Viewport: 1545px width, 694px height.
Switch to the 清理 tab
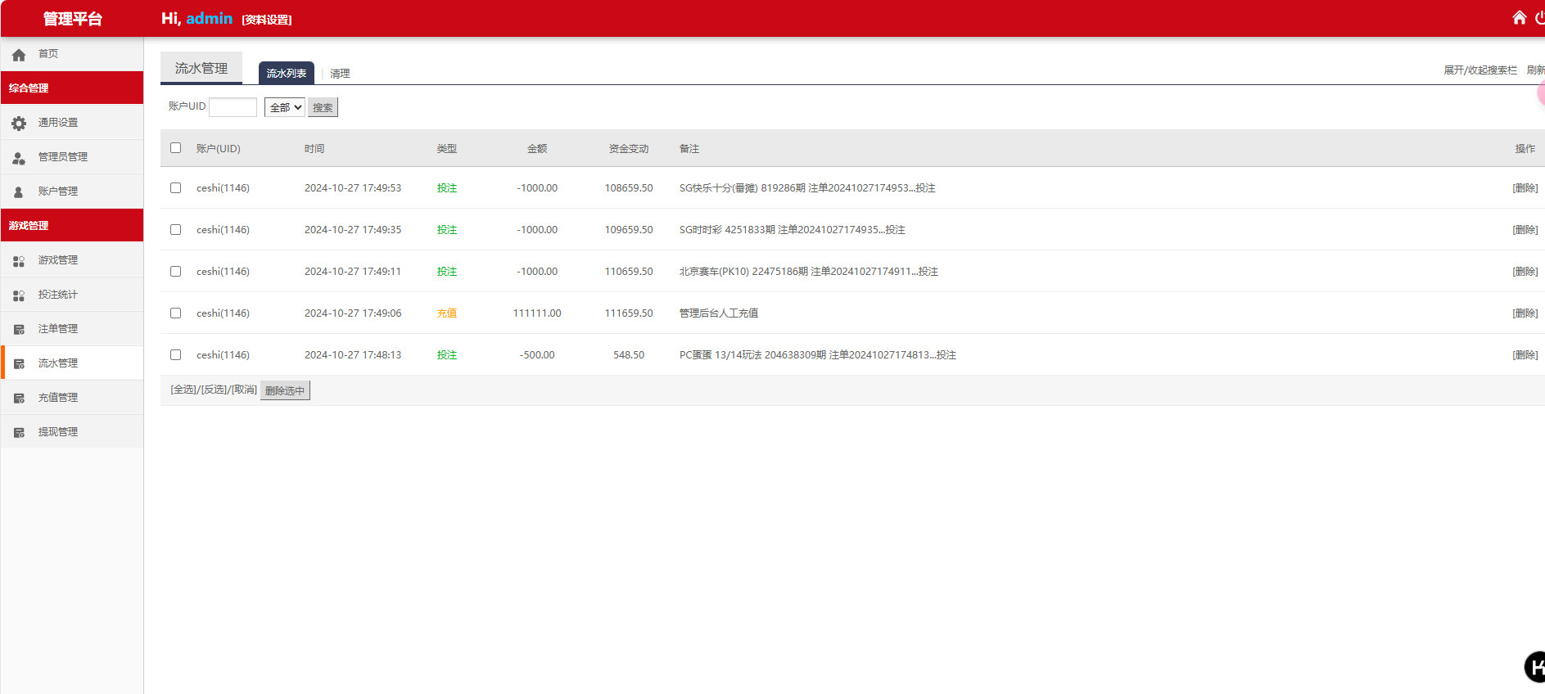(x=340, y=74)
